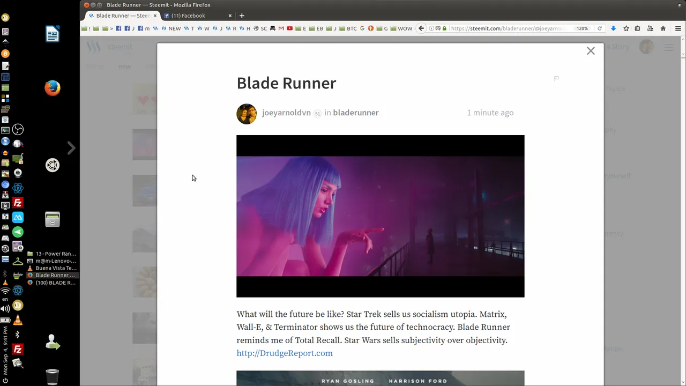The image size is (686, 386).
Task: Flag this post with the flag icon
Action: (x=556, y=78)
